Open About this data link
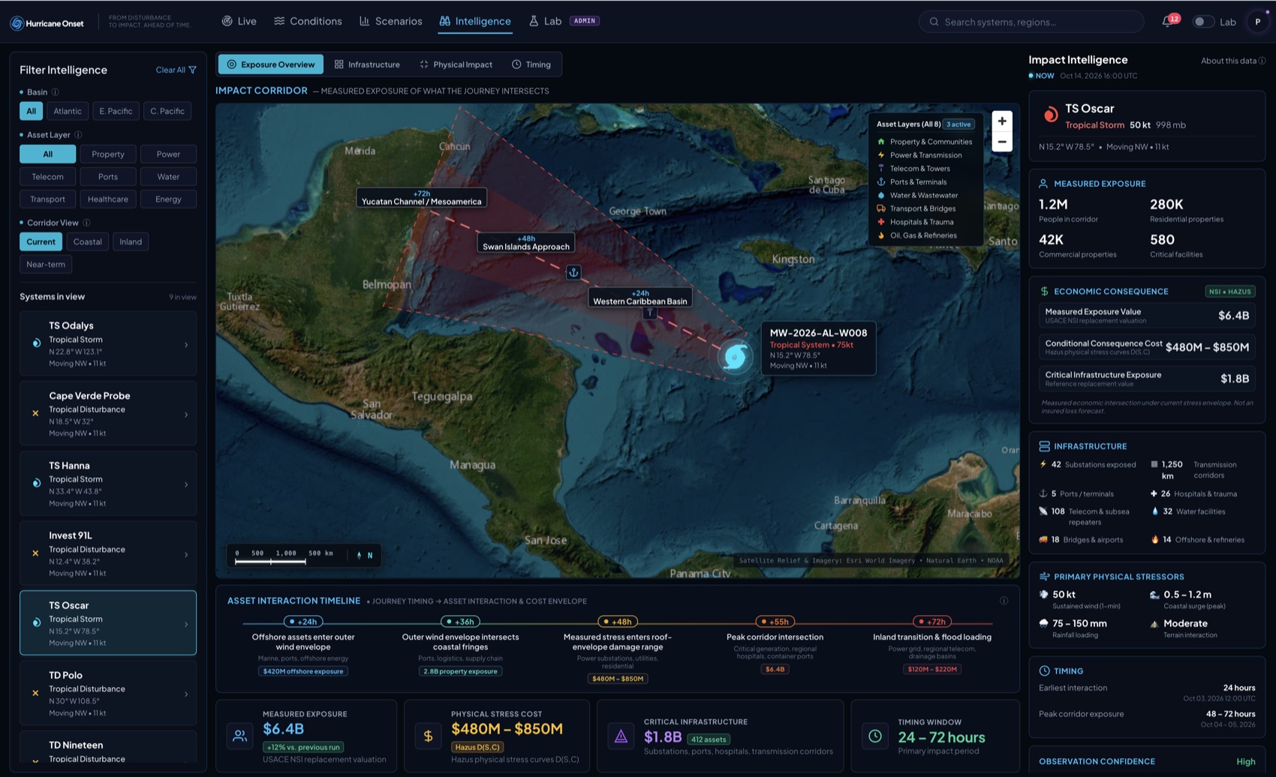 tap(1233, 61)
